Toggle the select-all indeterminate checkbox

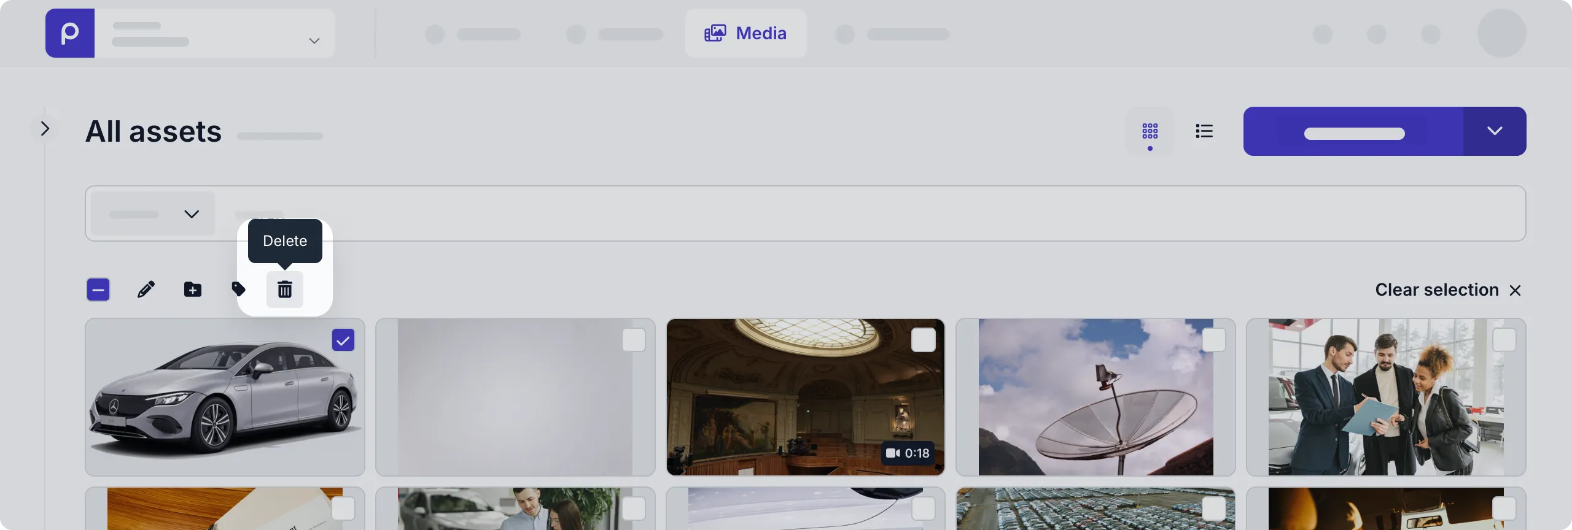(x=98, y=290)
